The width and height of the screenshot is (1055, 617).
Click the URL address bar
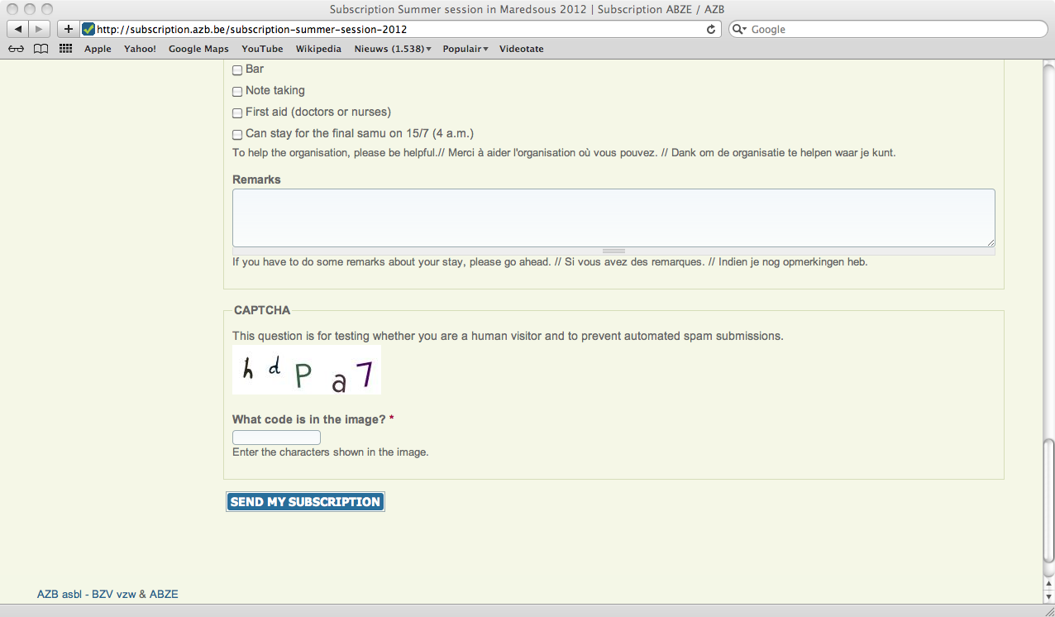[x=400, y=29]
